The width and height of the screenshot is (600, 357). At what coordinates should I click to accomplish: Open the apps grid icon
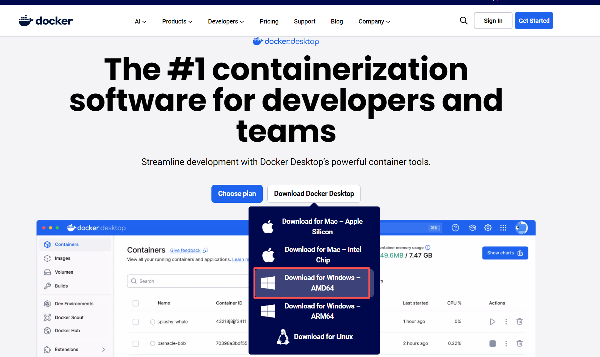click(x=503, y=228)
